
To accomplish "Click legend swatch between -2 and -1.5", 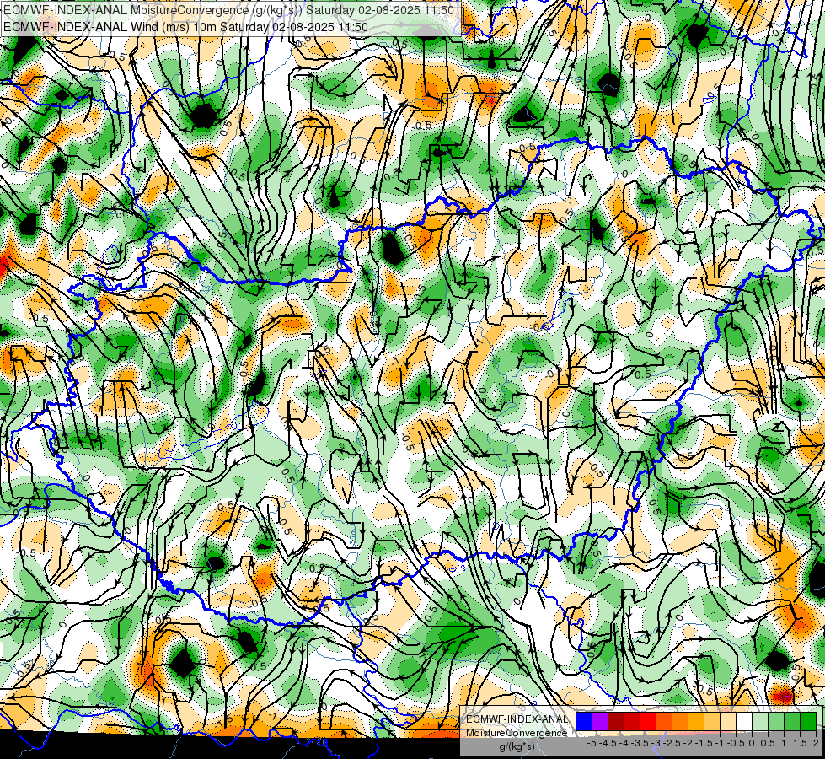I will [x=696, y=721].
